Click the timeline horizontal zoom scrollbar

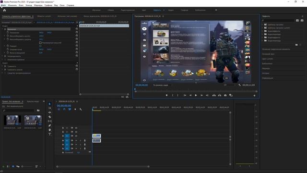(103, 167)
